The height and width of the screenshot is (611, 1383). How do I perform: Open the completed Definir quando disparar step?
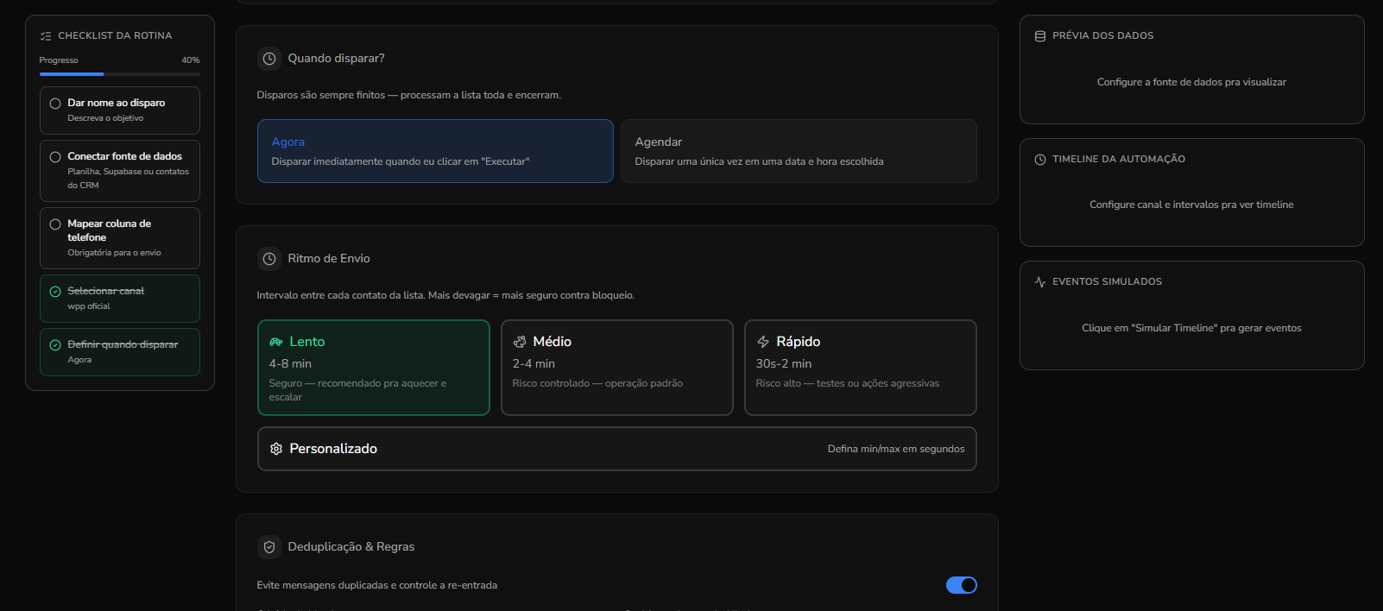(120, 352)
